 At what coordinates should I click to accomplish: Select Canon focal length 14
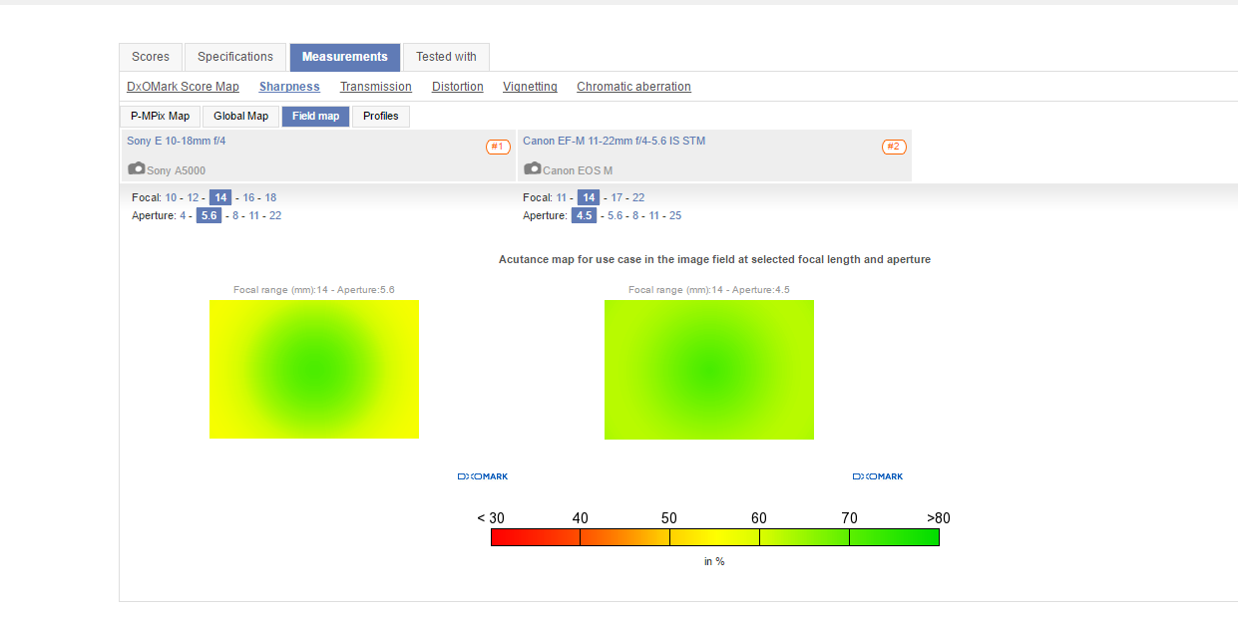coord(589,197)
